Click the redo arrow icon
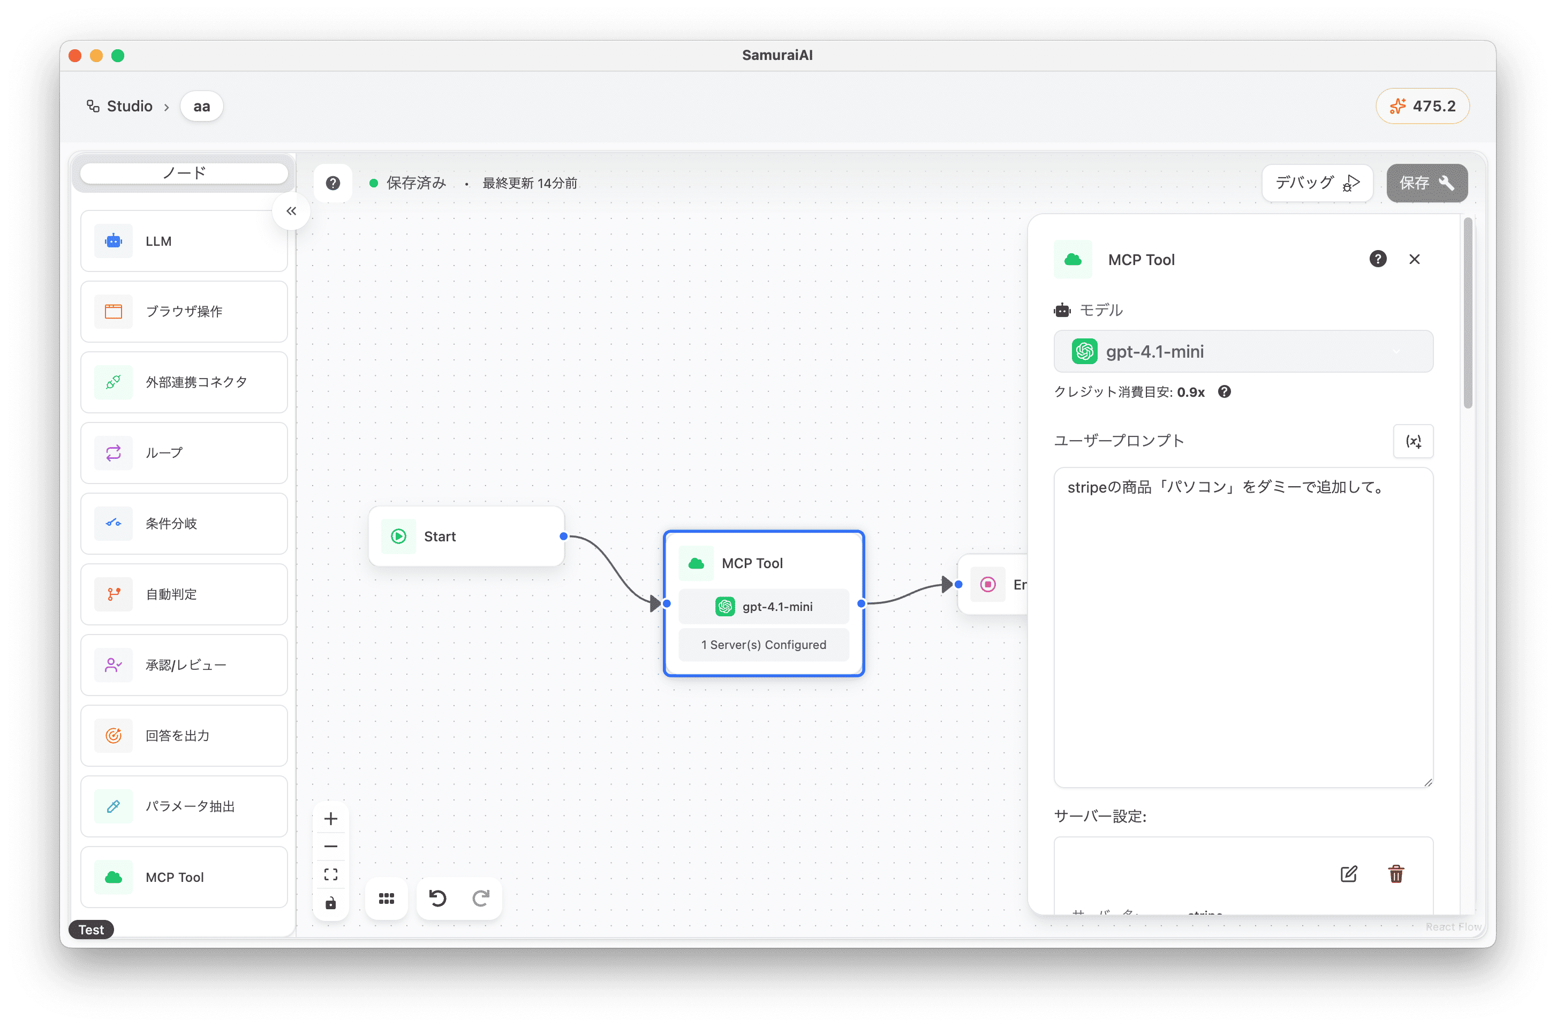 pyautogui.click(x=481, y=898)
